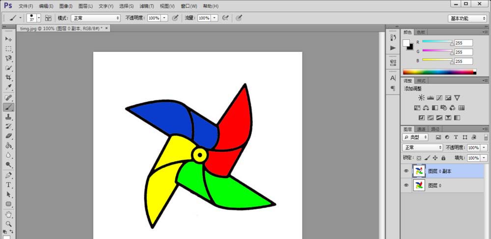Open the layer blend mode 正常 dropdown
491x239 pixels.
coord(423,147)
